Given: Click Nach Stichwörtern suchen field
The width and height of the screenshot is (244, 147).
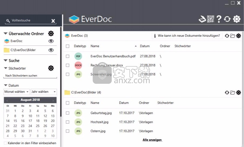Looking at the screenshot, I should [x=30, y=76].
